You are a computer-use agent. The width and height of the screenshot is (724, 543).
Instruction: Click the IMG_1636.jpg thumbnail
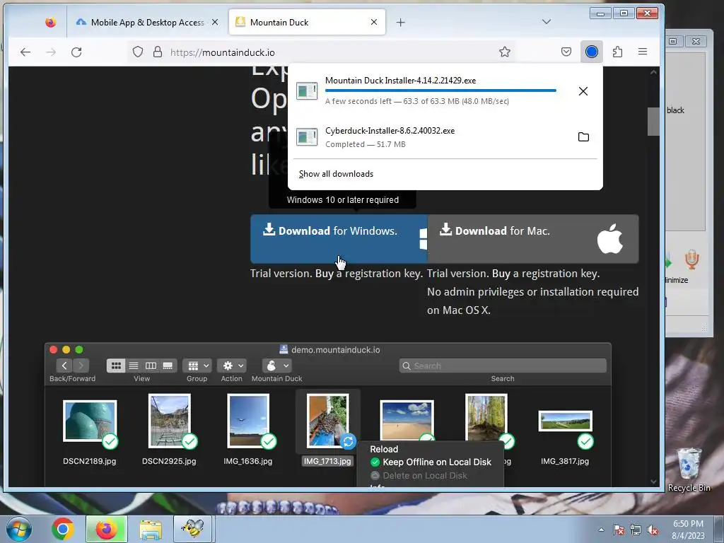(x=248, y=421)
